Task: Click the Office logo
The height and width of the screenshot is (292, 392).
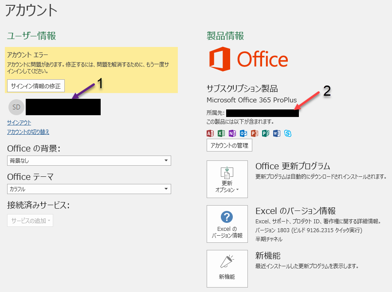Action: click(248, 59)
